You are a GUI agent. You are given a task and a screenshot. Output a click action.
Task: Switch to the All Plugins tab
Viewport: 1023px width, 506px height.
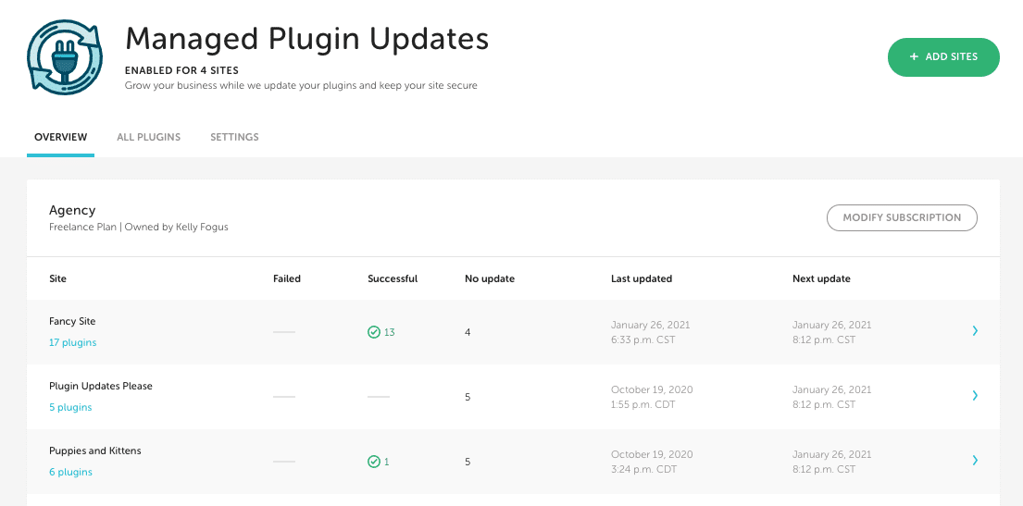point(148,137)
